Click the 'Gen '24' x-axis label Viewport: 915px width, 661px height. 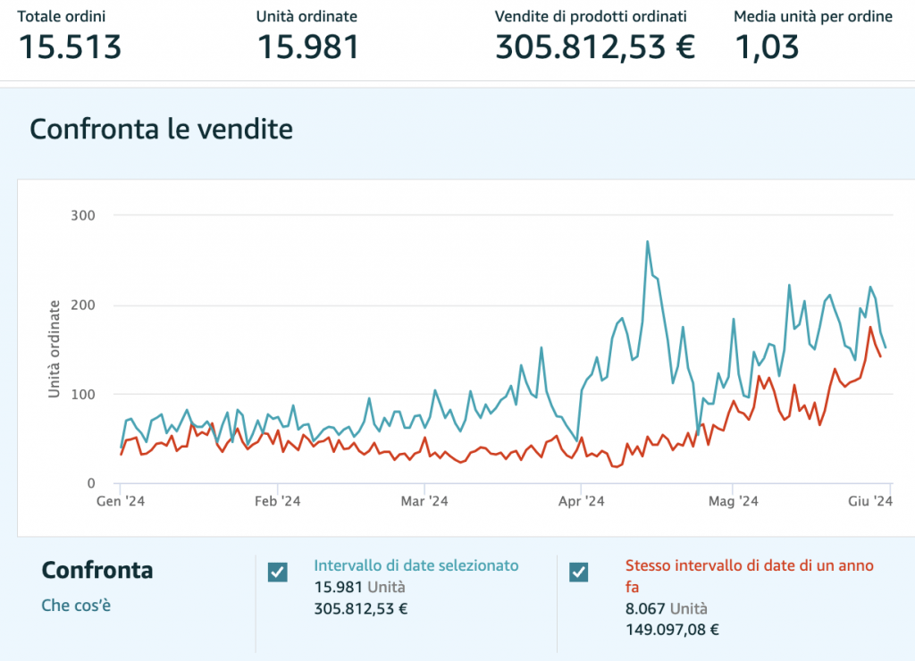point(121,502)
